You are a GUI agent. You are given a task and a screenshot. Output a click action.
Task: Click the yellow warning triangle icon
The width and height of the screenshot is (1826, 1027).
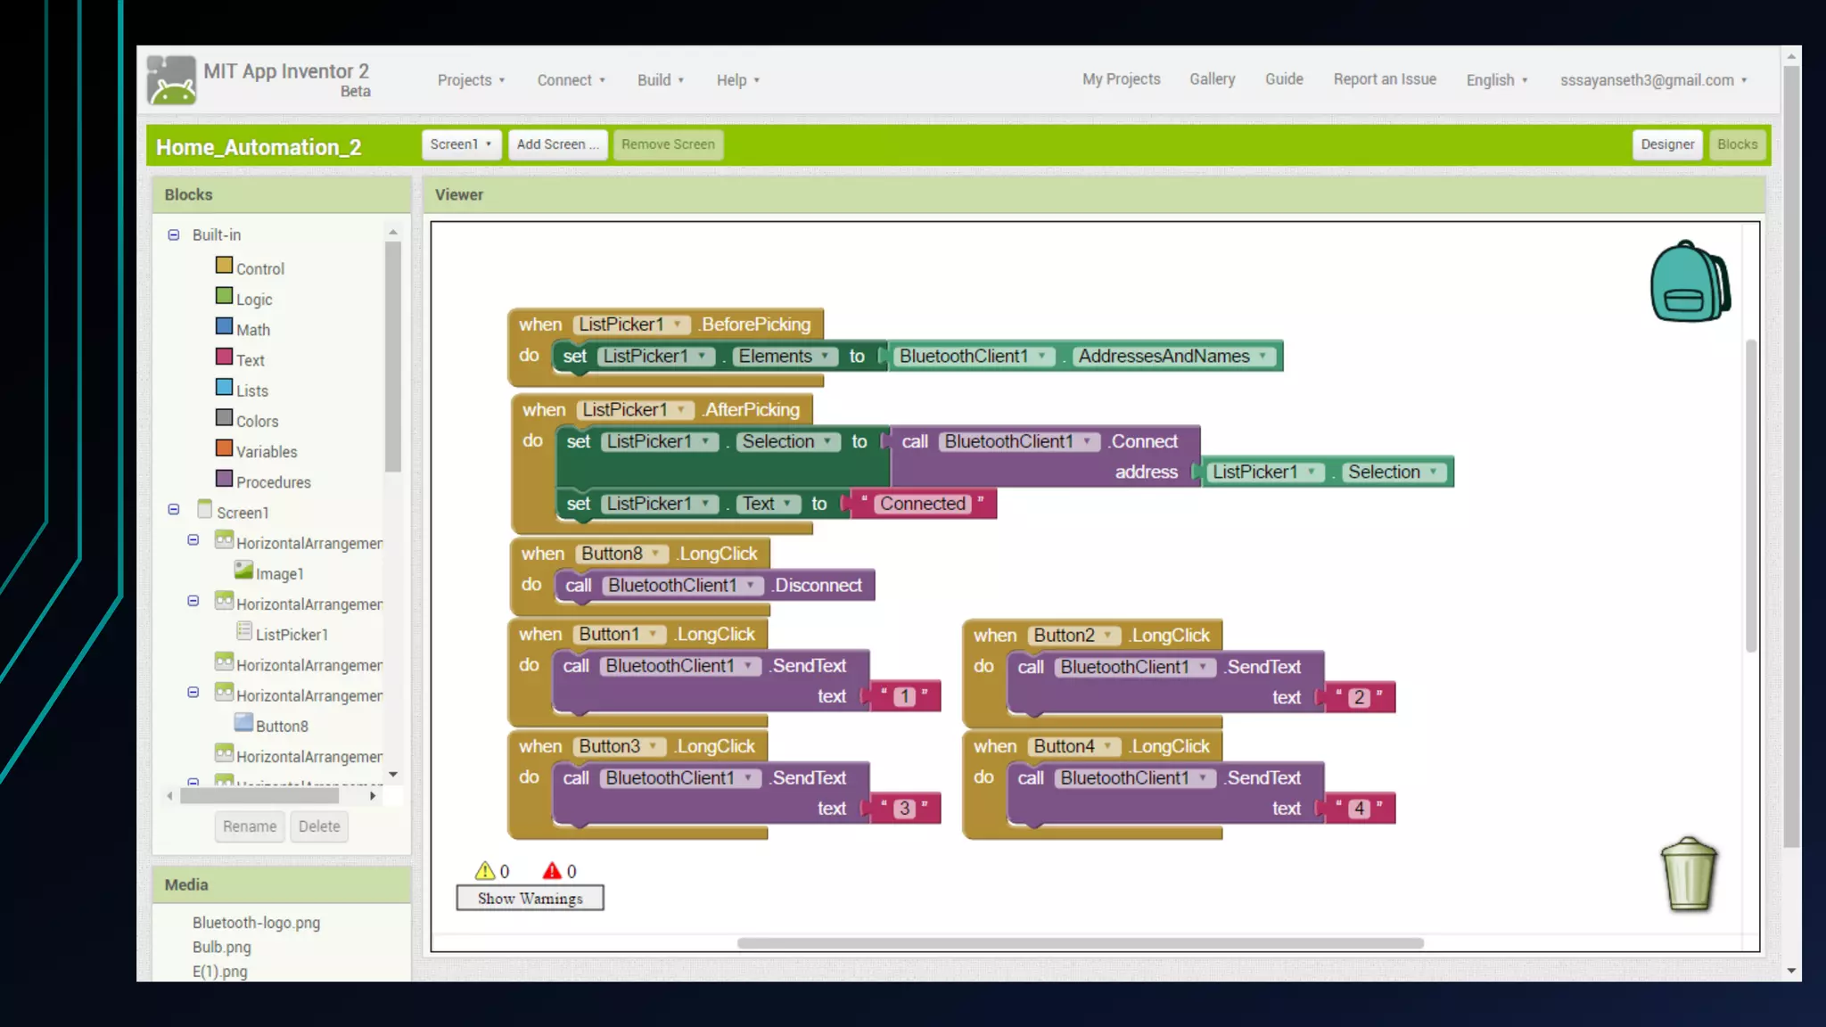[x=484, y=871]
